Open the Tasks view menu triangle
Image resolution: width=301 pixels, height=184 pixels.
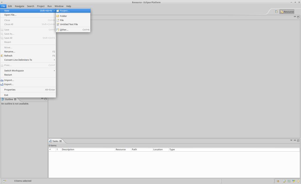tap(291, 140)
